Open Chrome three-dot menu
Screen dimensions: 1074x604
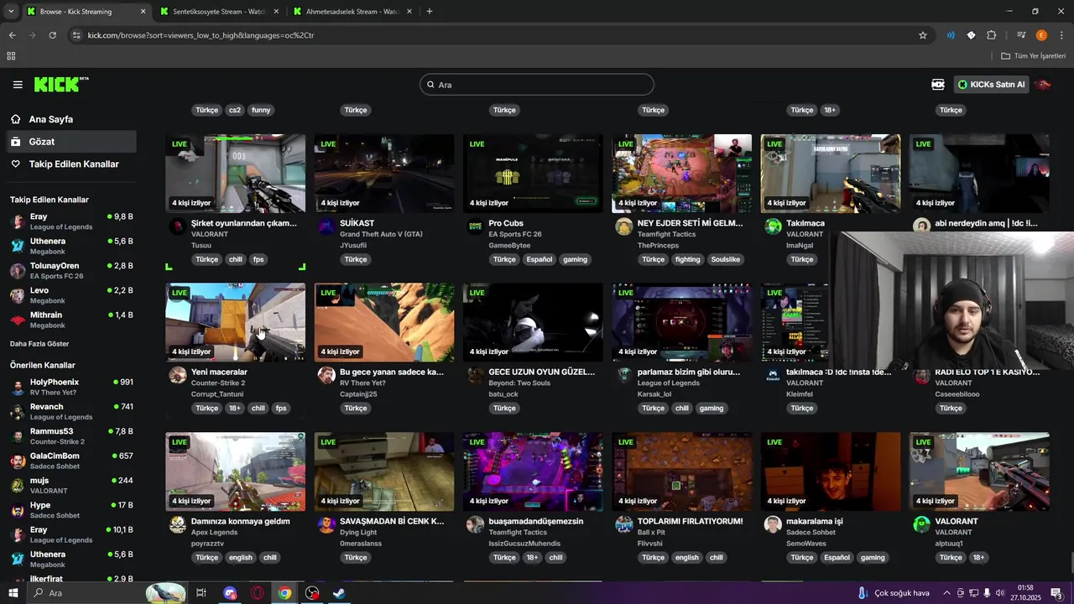(1061, 35)
